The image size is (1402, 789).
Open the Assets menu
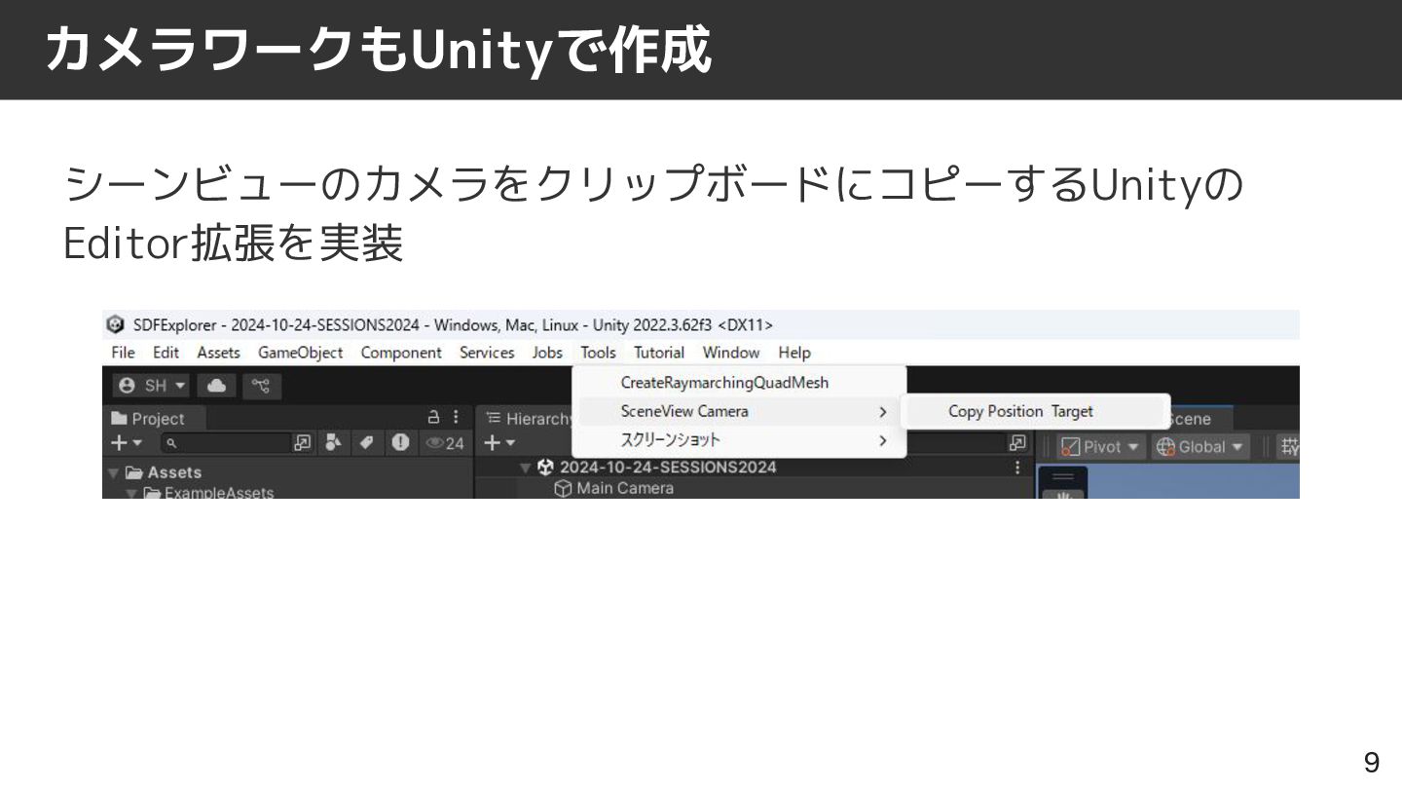(218, 353)
